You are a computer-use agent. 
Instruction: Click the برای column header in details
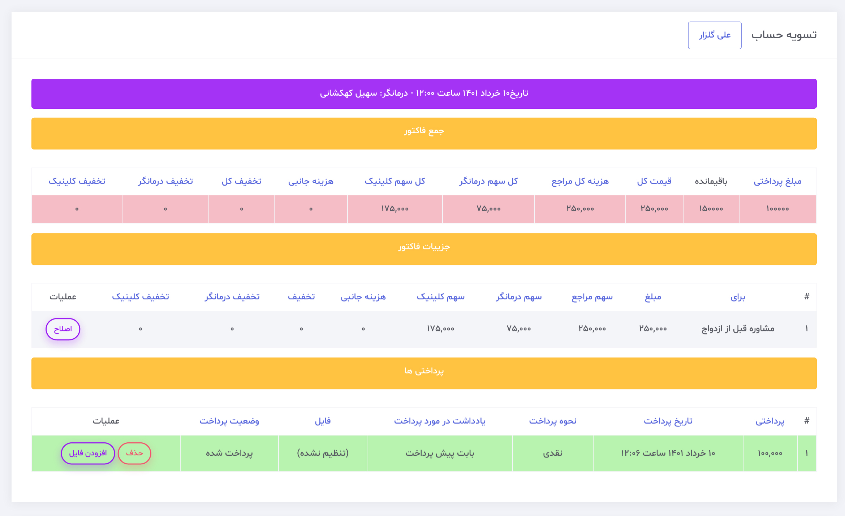[x=738, y=297]
